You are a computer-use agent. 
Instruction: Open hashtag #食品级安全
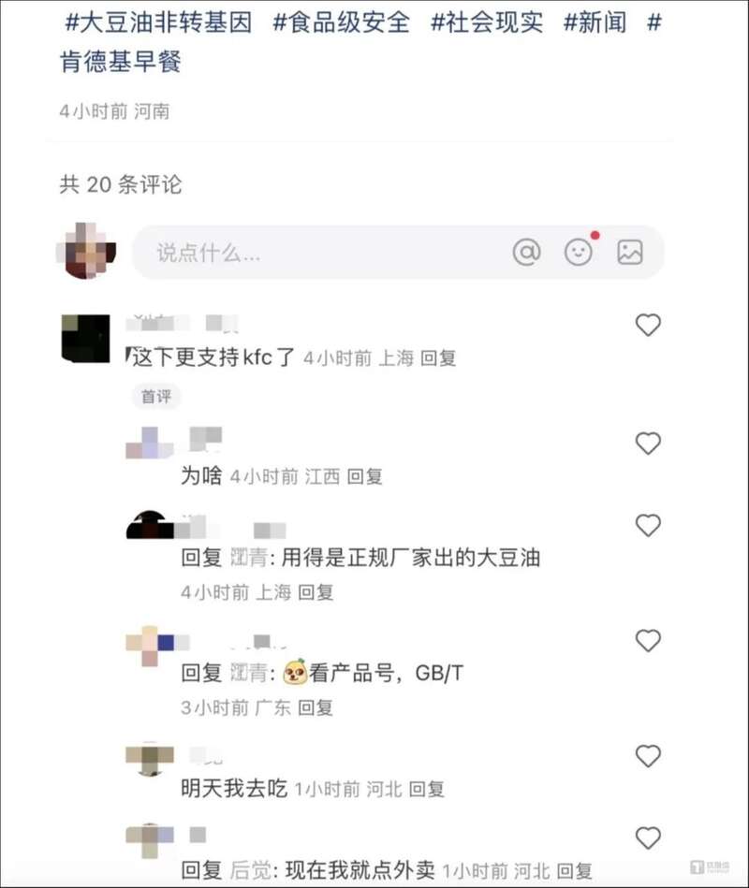pos(341,22)
